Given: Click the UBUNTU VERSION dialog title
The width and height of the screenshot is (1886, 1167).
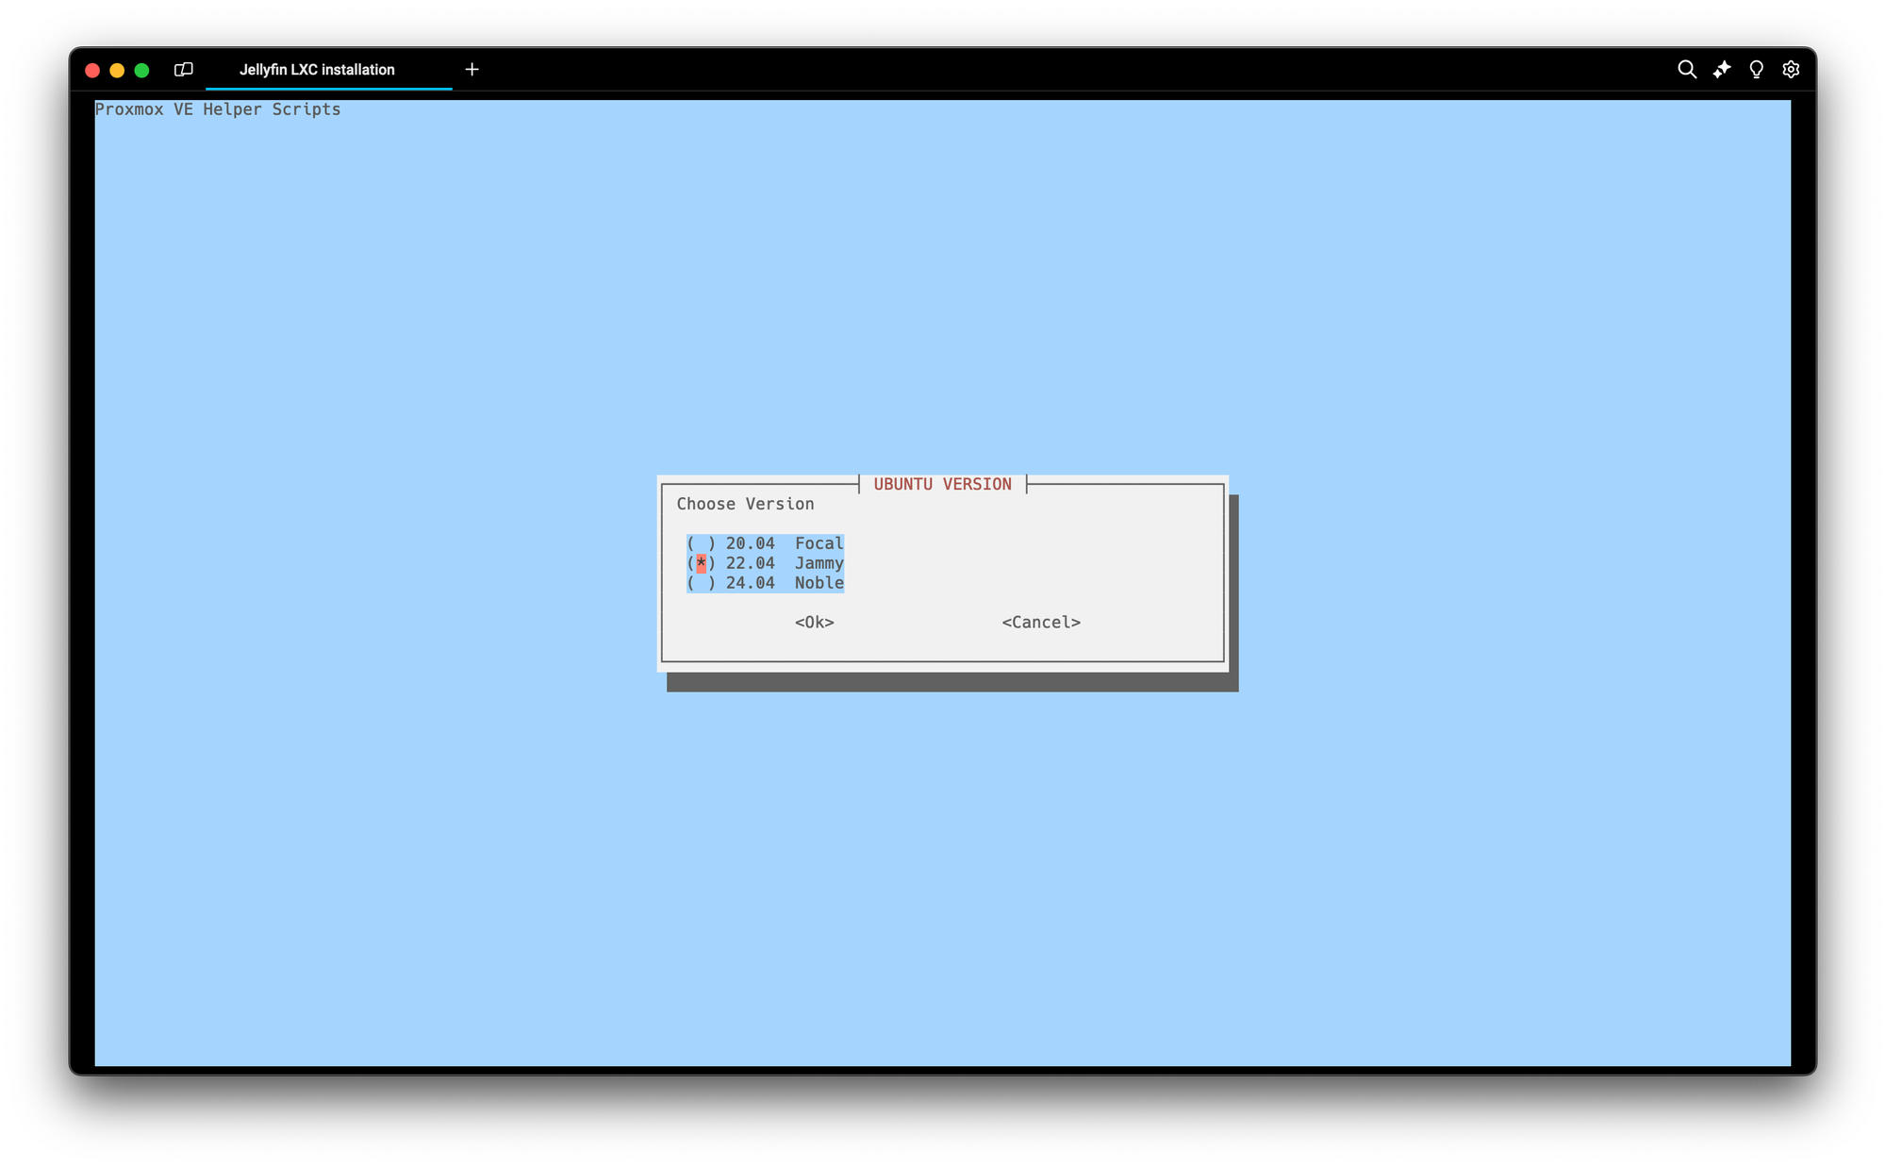Looking at the screenshot, I should tap(942, 484).
